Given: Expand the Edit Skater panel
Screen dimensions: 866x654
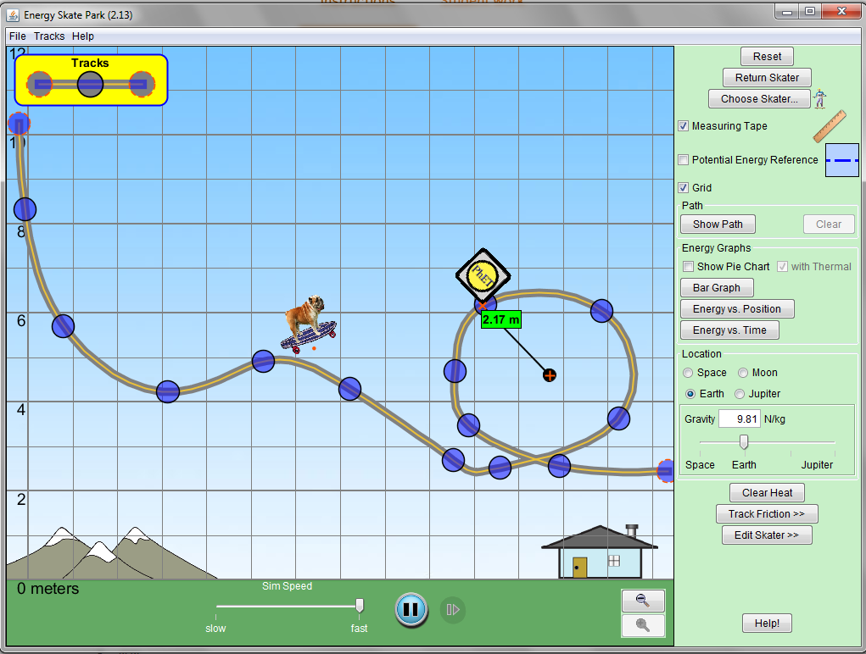Looking at the screenshot, I should pos(767,535).
